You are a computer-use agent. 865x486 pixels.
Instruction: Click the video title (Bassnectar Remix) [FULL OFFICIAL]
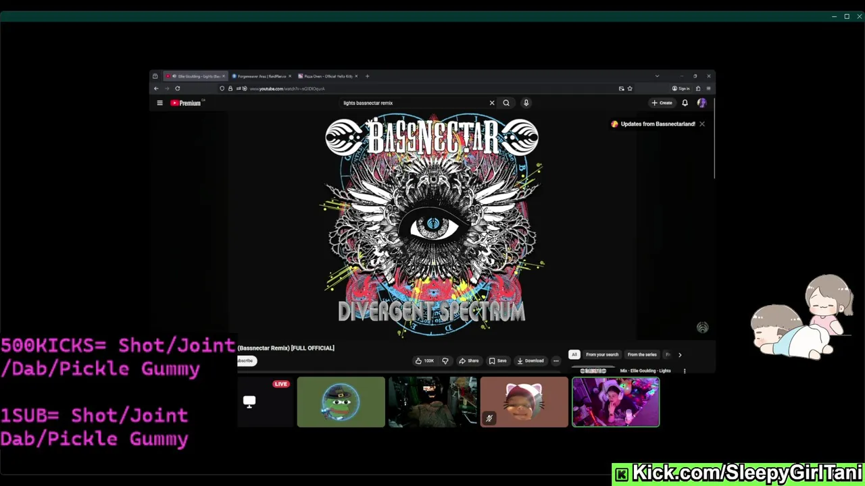(286, 348)
